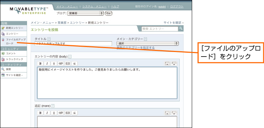Open サイトを確認 in the sidebar
The image size is (264, 128).
pyautogui.click(x=14, y=75)
